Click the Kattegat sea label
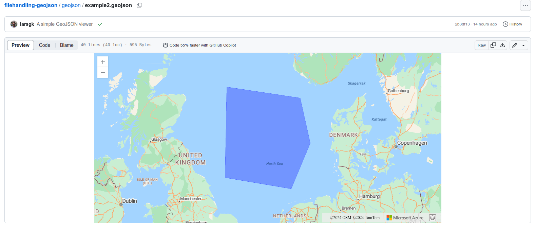This screenshot has height=234, width=535. [x=379, y=119]
